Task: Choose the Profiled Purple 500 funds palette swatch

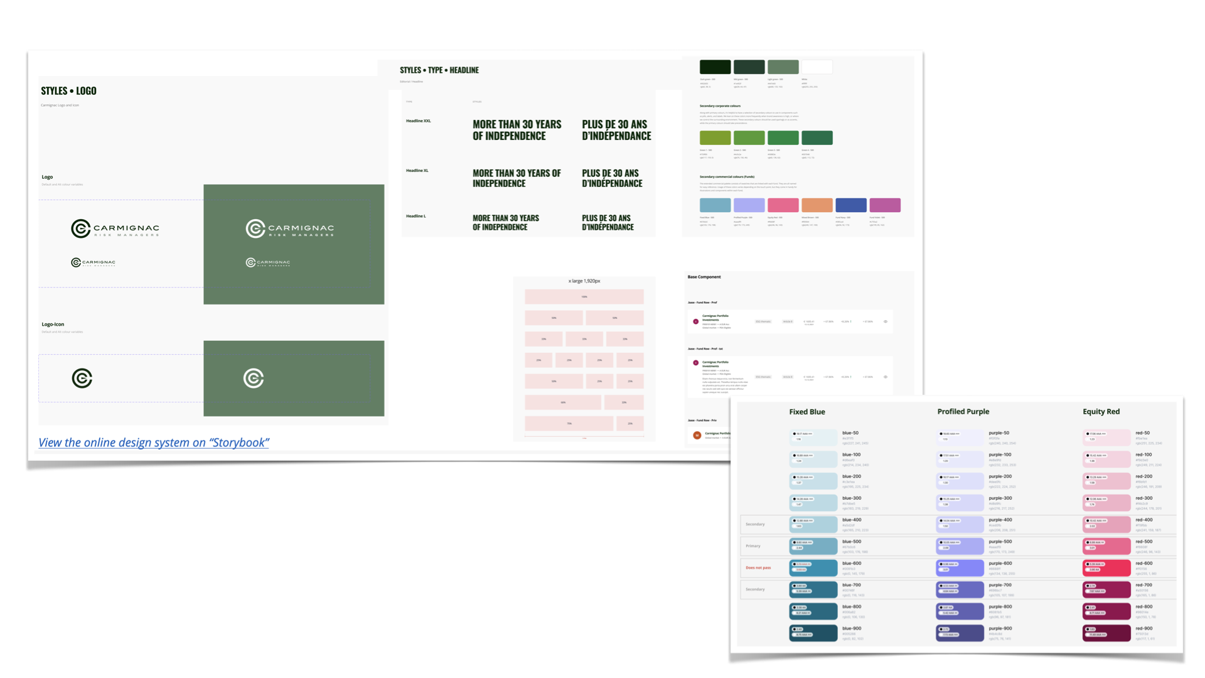Action: [x=749, y=205]
